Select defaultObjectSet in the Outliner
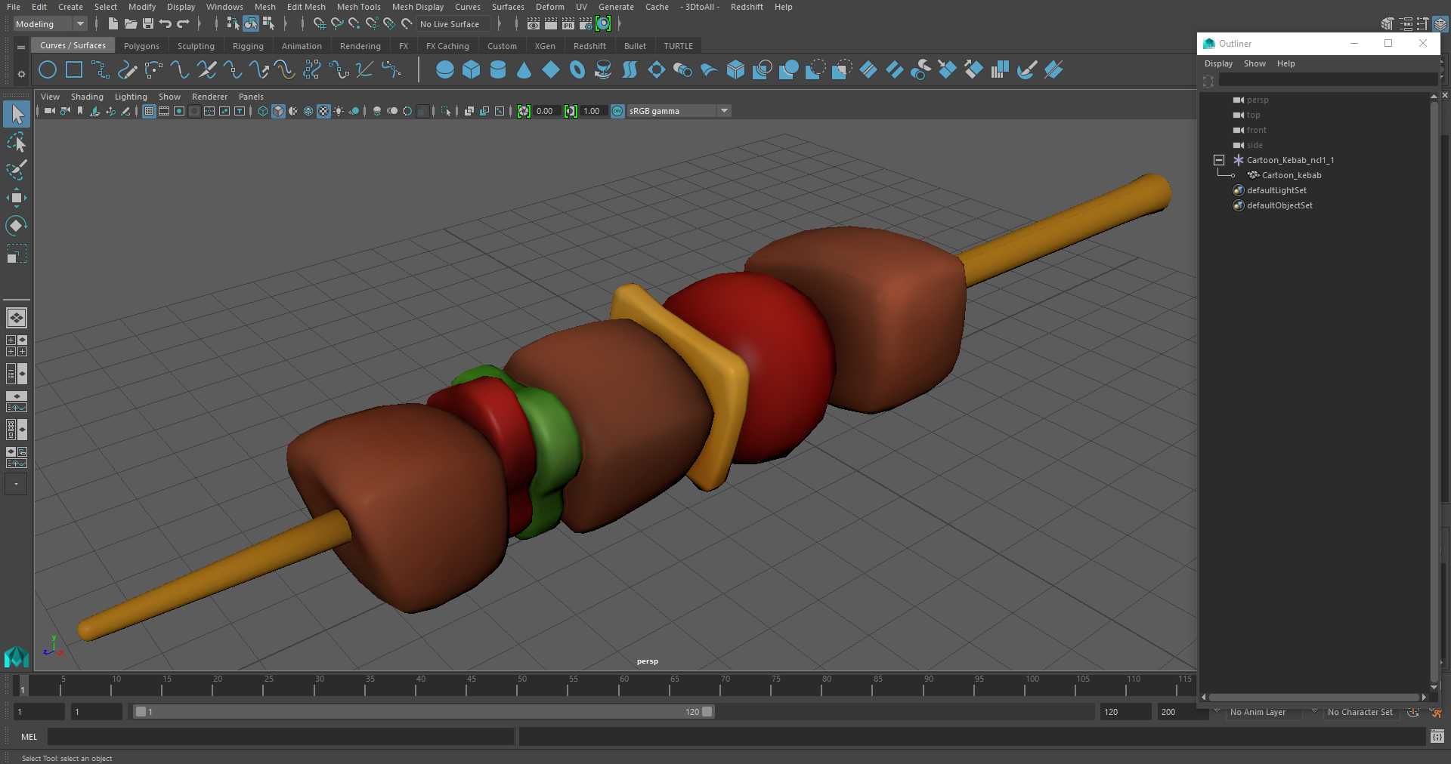Image resolution: width=1451 pixels, height=764 pixels. click(x=1279, y=205)
